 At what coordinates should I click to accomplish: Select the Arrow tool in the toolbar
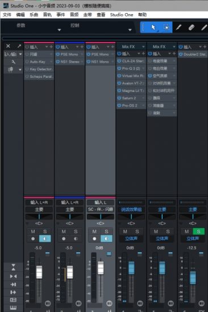tap(153, 27)
